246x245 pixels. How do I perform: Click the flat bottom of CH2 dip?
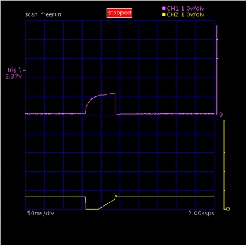(x=92, y=209)
